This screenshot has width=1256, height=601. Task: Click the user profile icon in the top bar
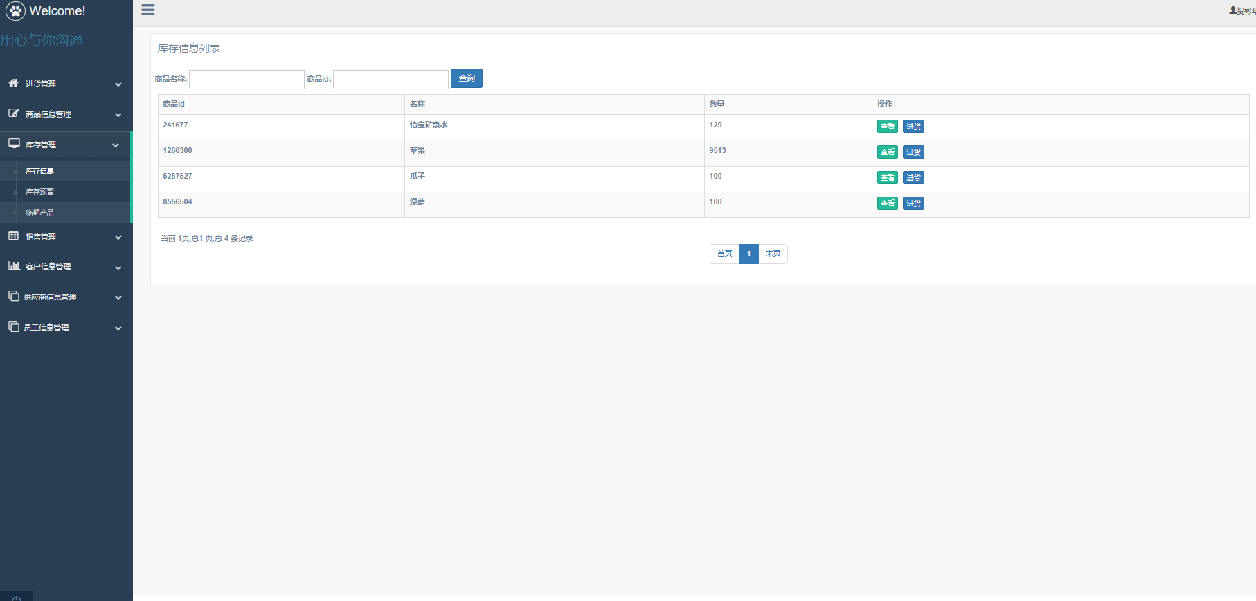(1232, 10)
